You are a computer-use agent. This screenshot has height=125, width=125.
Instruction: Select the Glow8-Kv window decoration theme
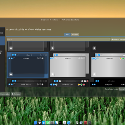click(x=108, y=65)
